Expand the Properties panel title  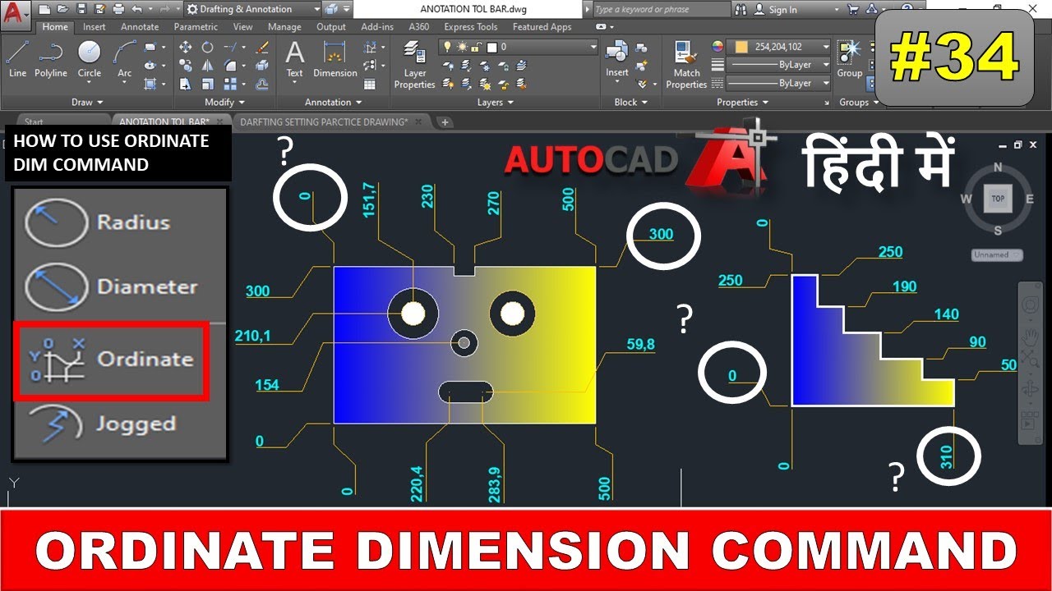click(742, 103)
